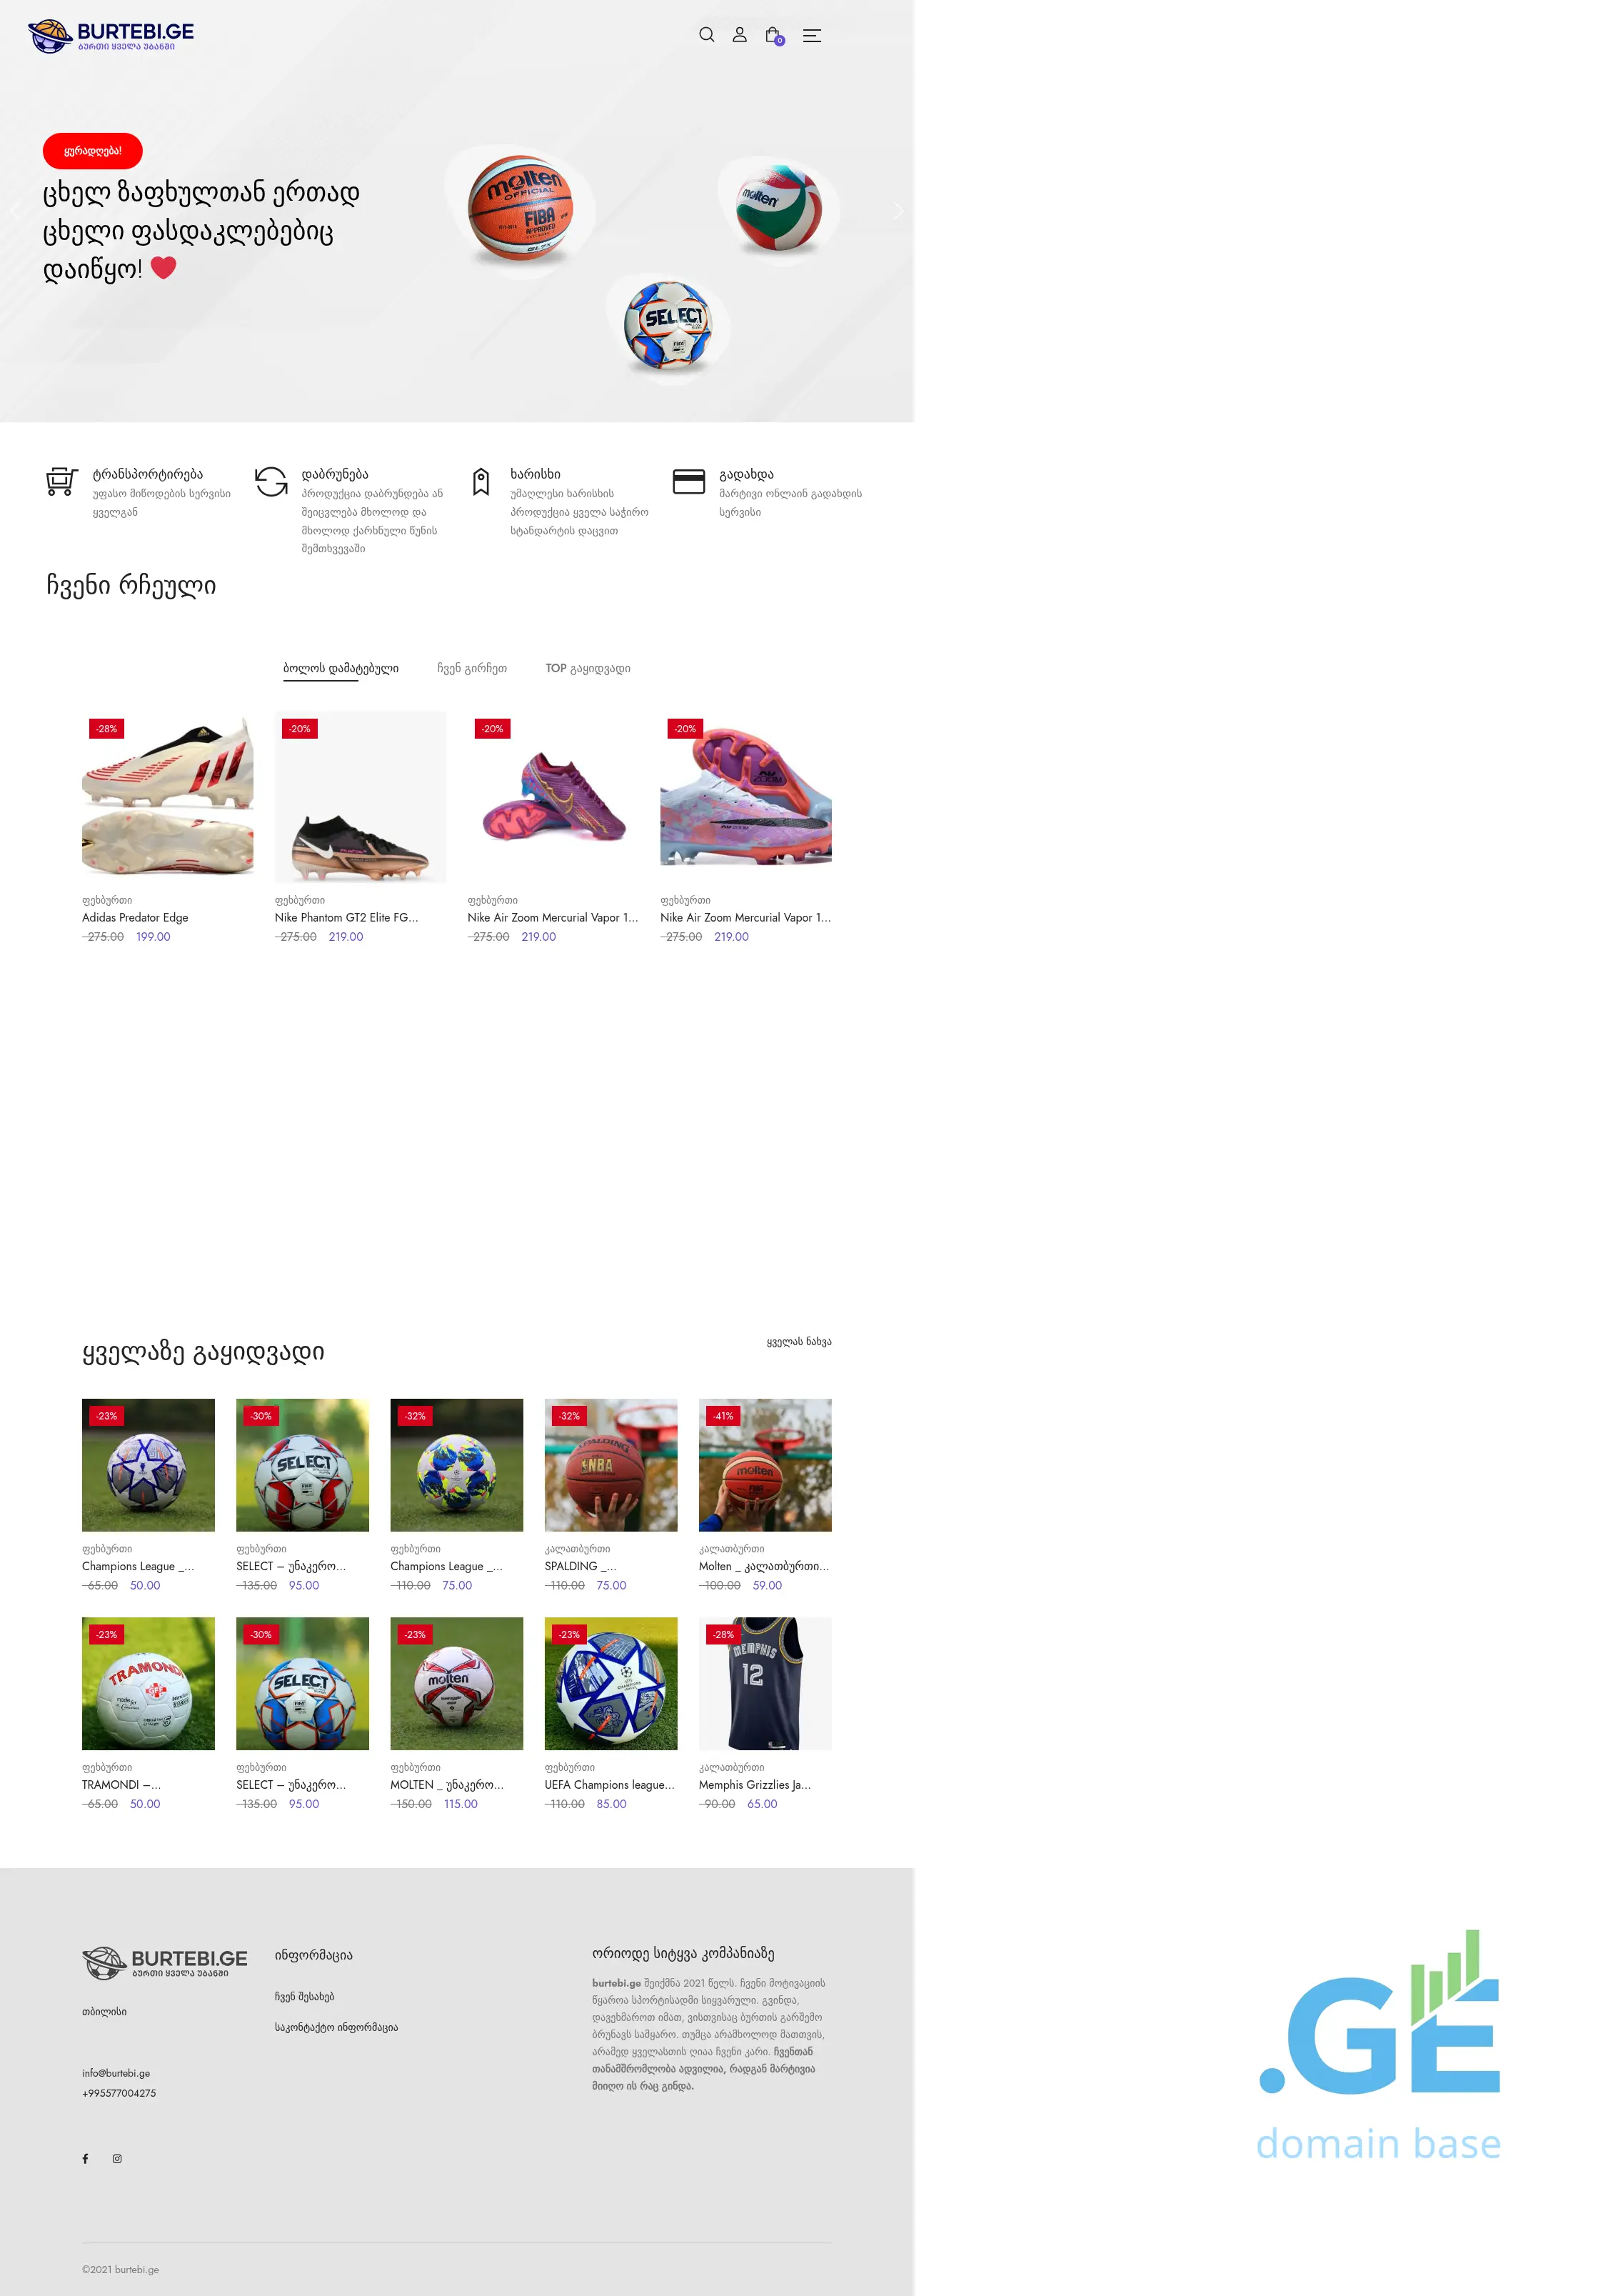Open the 'ჩვენ შესახებ' footer link

click(x=305, y=1996)
